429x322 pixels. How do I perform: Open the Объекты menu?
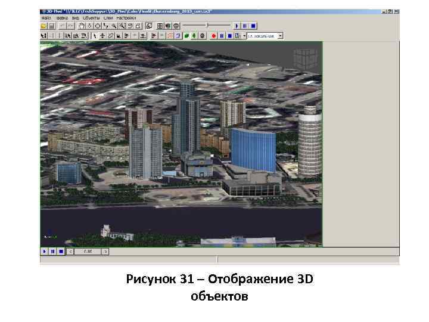click(91, 18)
